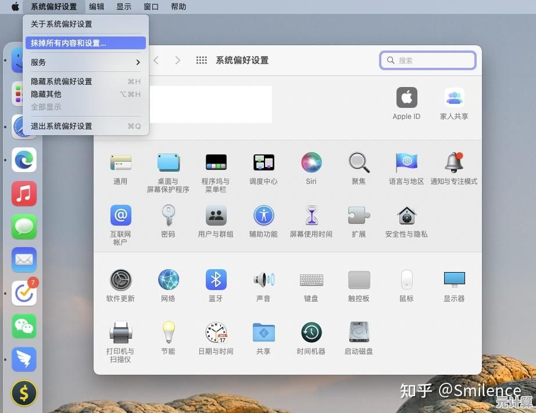Open the 调度中心 (Mission Control) icon
The width and height of the screenshot is (536, 413).
[263, 163]
